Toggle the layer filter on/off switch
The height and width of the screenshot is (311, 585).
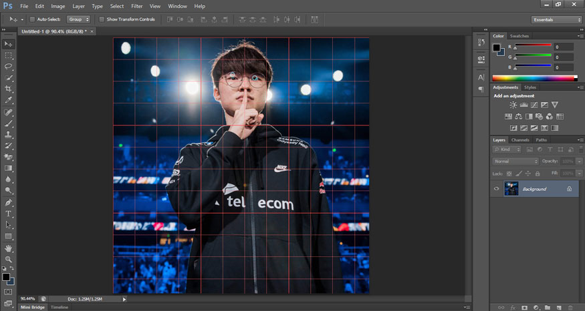[581, 149]
